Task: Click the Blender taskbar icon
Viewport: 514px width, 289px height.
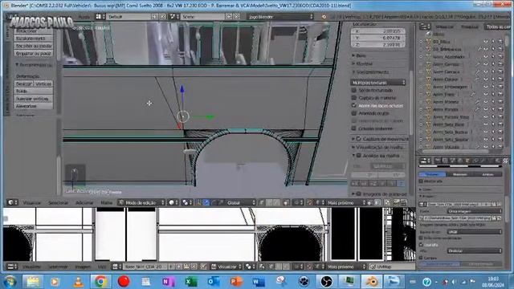Action: click(x=371, y=281)
